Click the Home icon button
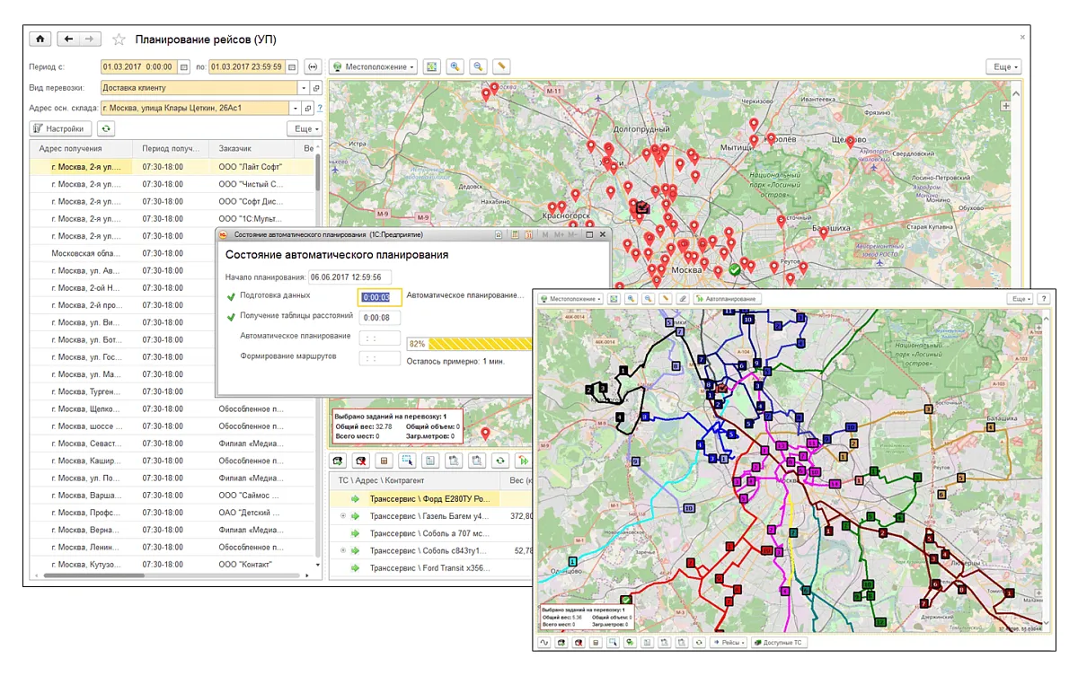The height and width of the screenshot is (676, 1078). click(x=40, y=40)
